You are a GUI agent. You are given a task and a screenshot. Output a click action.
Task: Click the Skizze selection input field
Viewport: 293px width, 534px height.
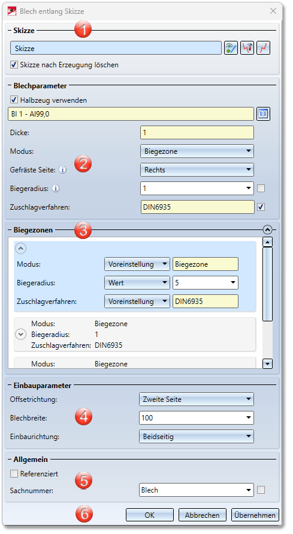[116, 48]
